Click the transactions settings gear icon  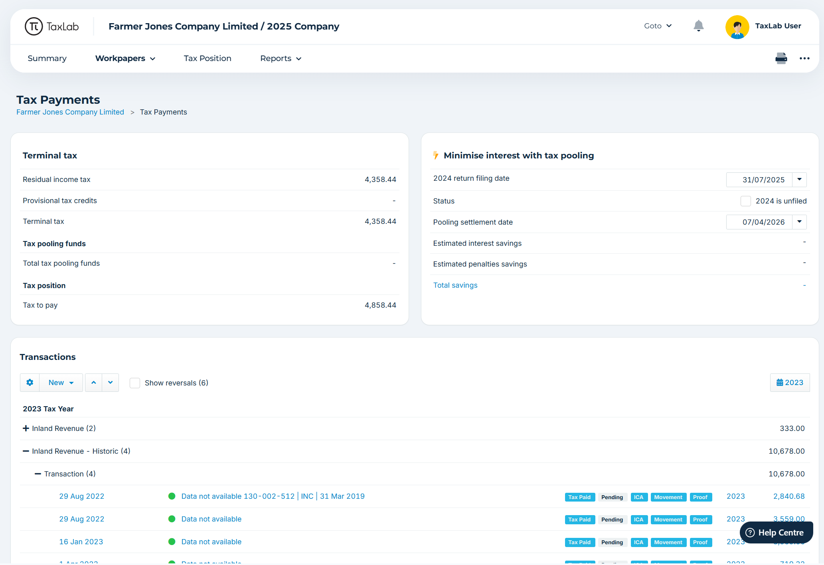[x=30, y=383]
